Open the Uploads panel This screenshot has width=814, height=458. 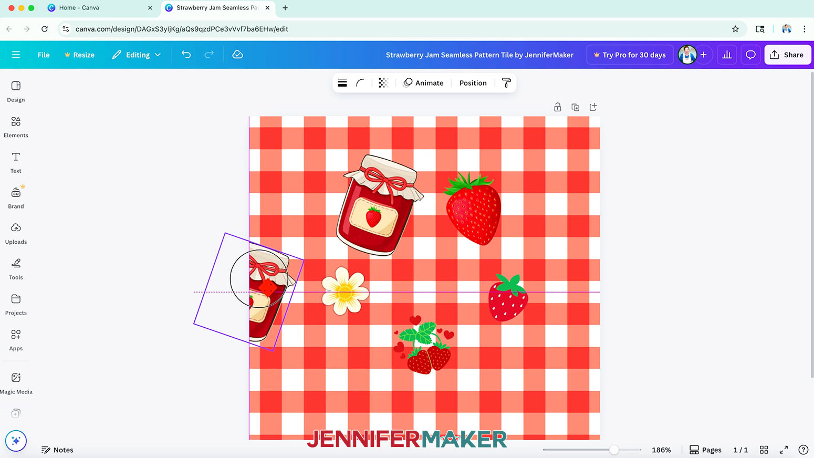tap(16, 234)
